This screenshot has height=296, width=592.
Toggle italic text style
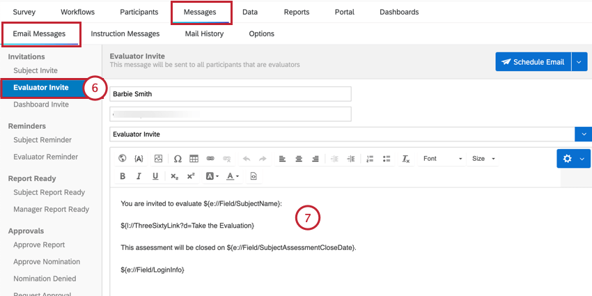pos(139,176)
